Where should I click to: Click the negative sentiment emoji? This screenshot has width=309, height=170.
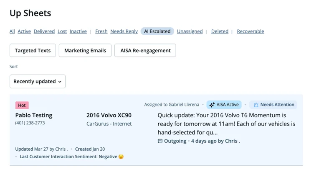(121, 157)
